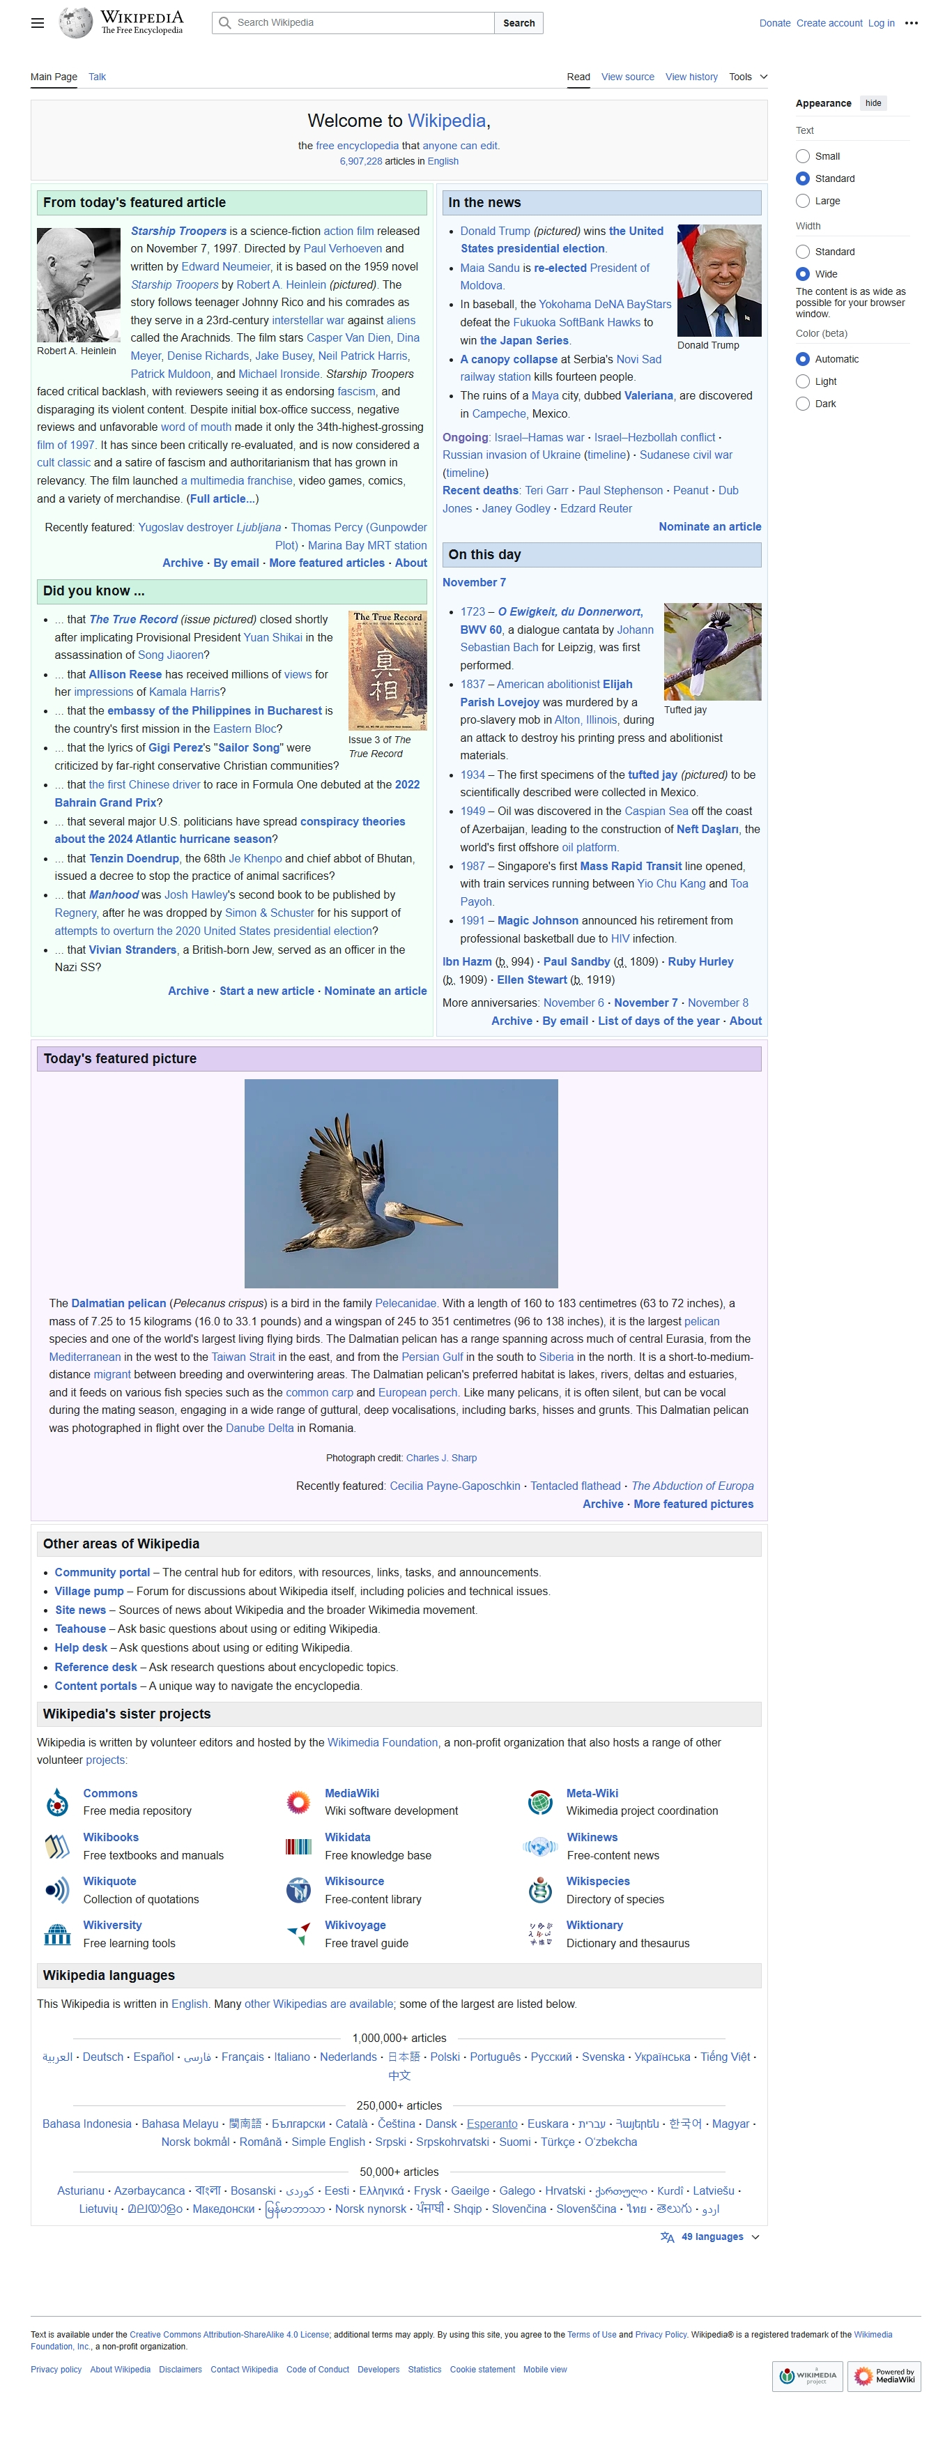Open the Teahouse link

pyautogui.click(x=80, y=1629)
